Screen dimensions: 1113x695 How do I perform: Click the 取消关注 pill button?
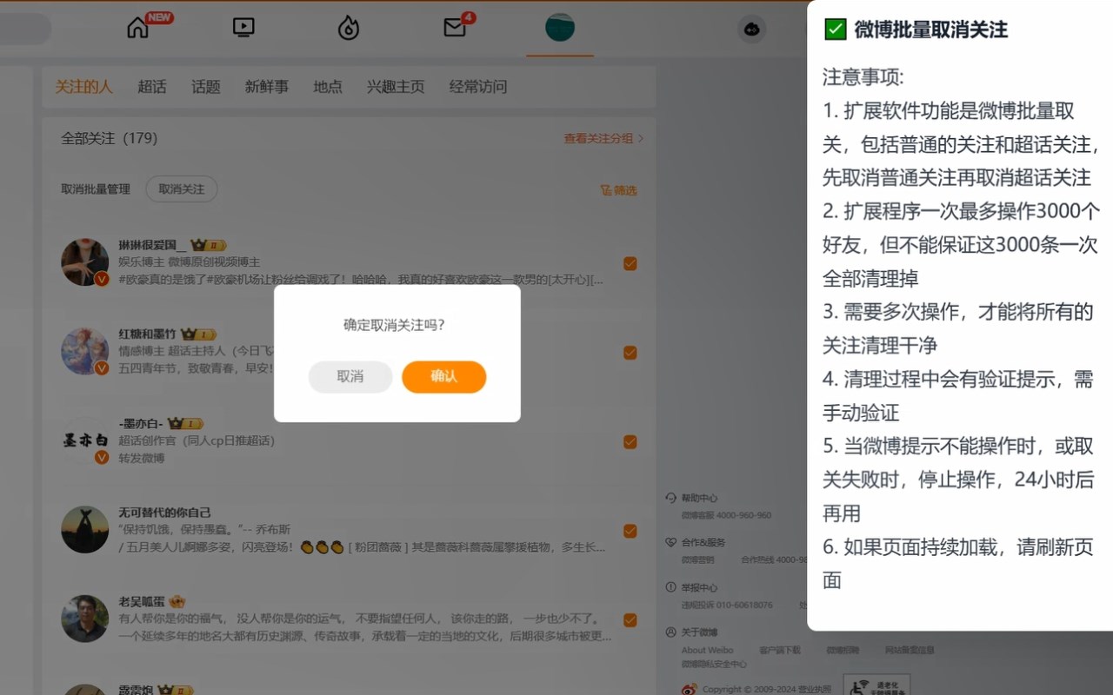click(182, 189)
